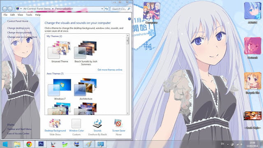Open the Recycle Bin desktop icon
The width and height of the screenshot is (263, 148).
point(252,81)
